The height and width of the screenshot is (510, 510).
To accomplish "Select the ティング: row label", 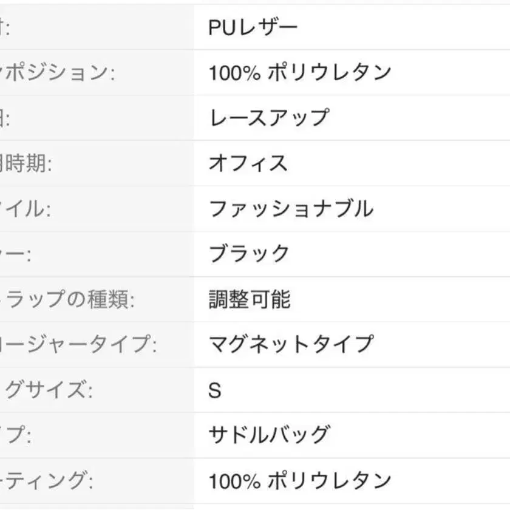I will (47, 481).
